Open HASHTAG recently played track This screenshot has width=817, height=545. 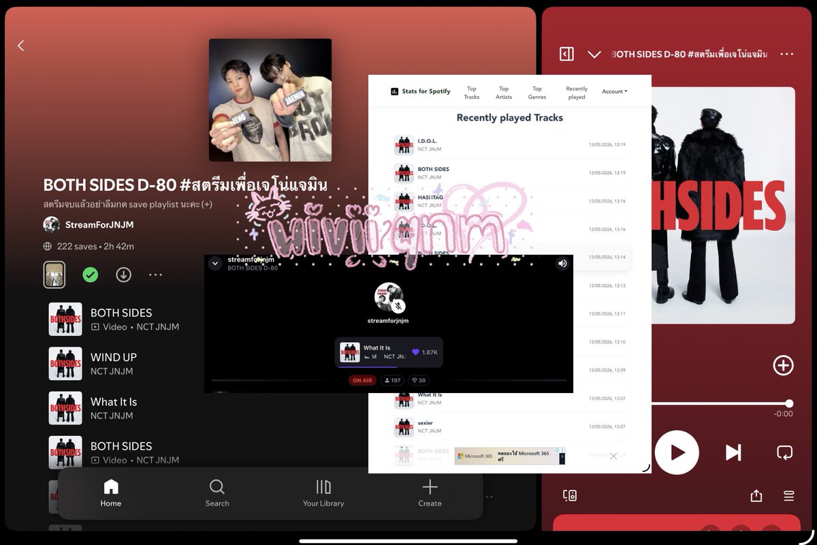pyautogui.click(x=510, y=201)
